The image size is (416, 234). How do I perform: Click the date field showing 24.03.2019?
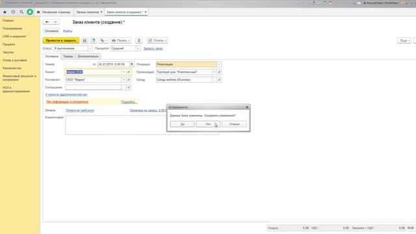tap(113, 64)
